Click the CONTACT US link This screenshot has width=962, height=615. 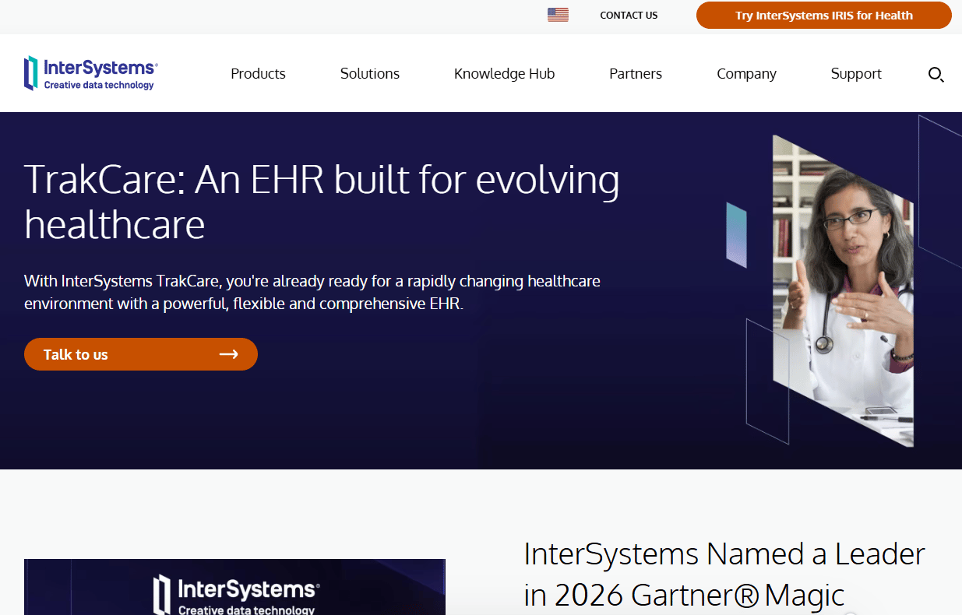pyautogui.click(x=629, y=16)
